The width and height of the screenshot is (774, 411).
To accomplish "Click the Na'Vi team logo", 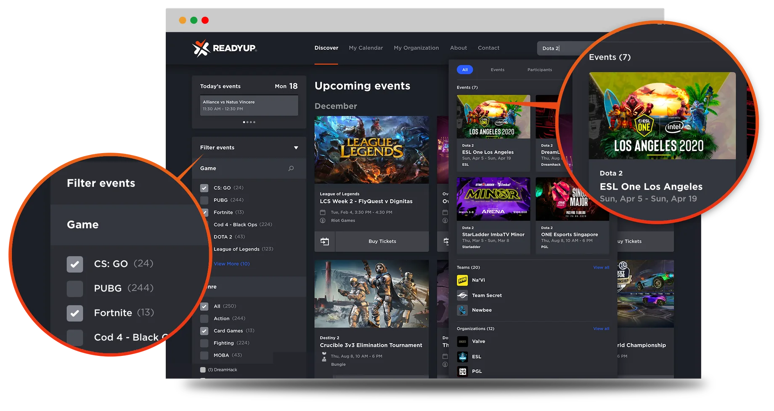I will (x=462, y=280).
